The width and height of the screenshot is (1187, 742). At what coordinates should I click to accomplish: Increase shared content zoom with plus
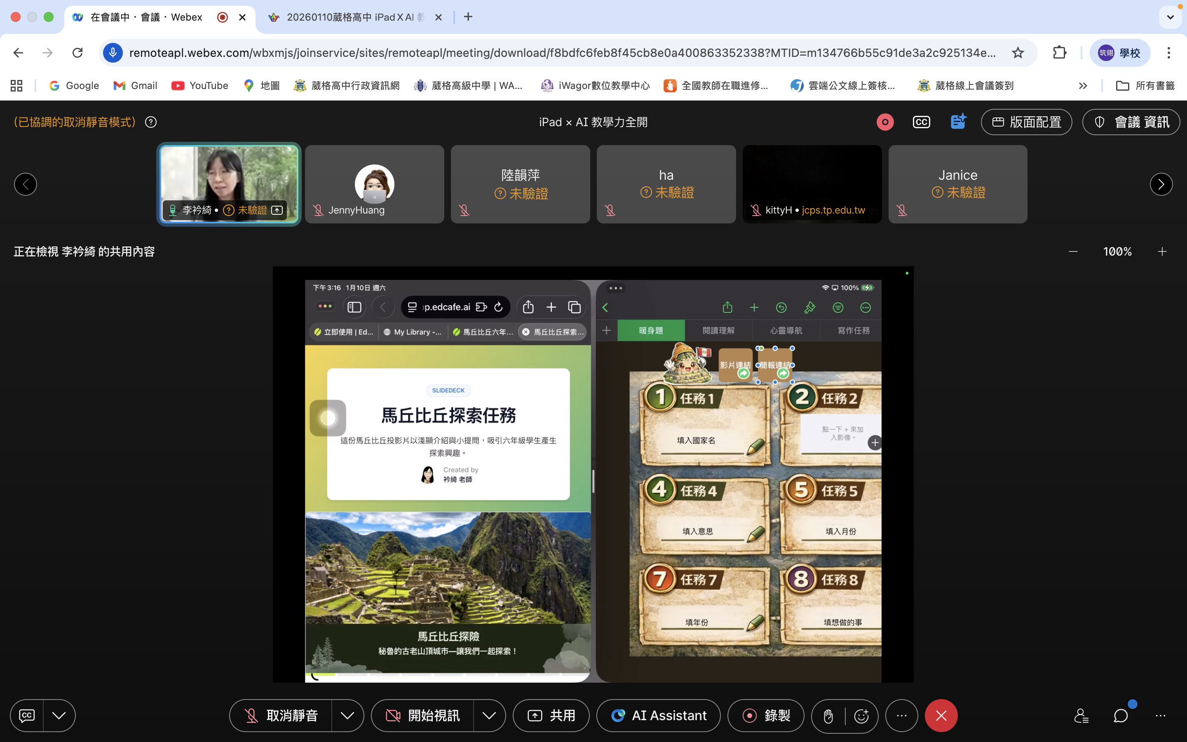1162,252
